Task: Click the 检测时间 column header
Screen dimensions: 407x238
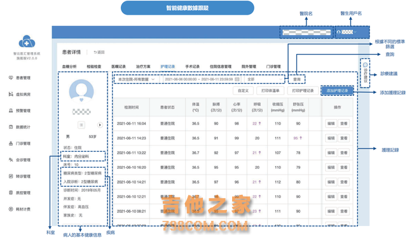Action: [x=132, y=107]
